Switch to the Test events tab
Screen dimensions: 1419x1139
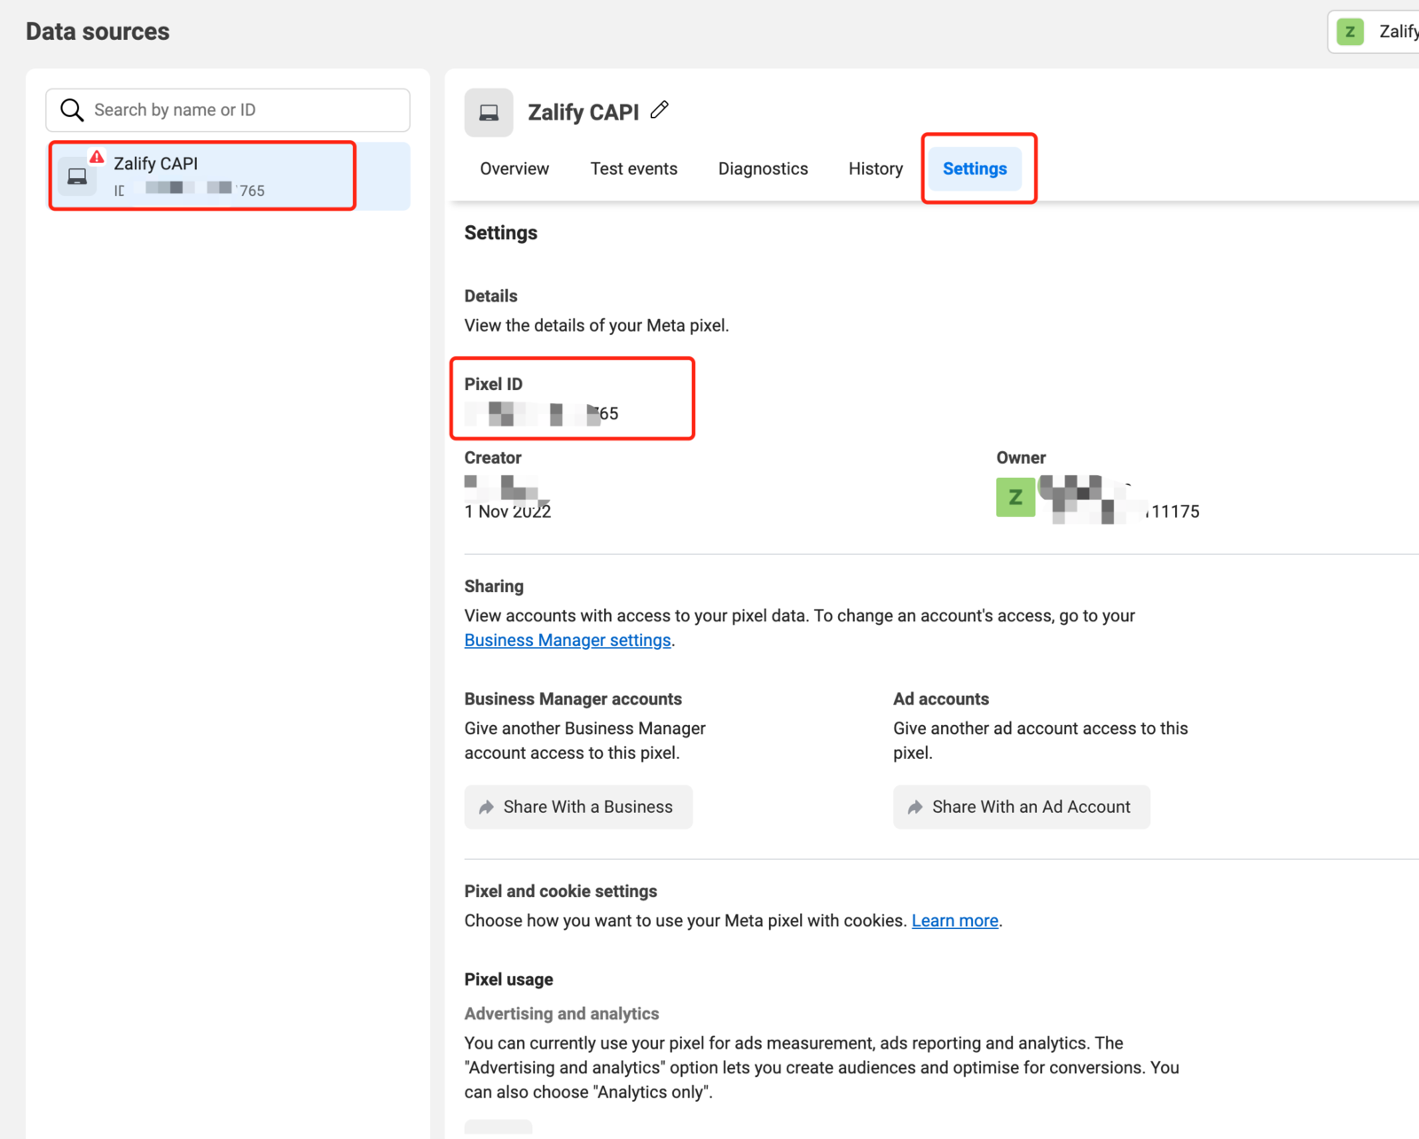pyautogui.click(x=633, y=168)
